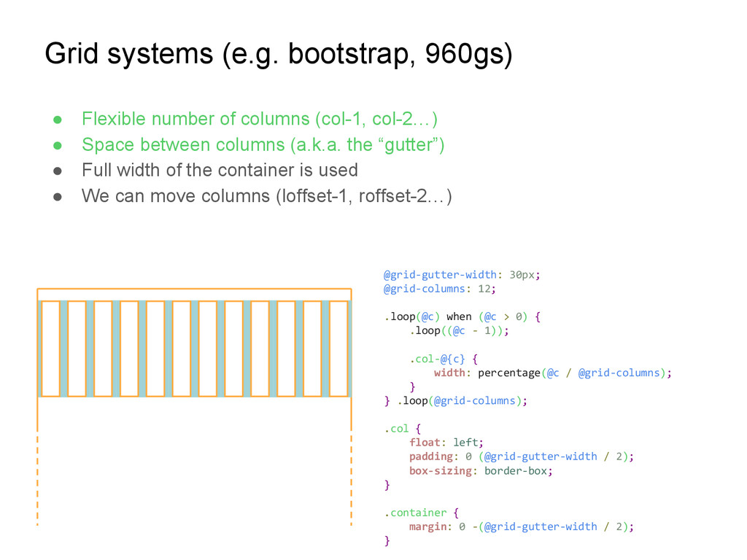Click the slide title 'Grid systems (e.g. bootstrap, 960gs)'
The image size is (747, 560).
[279, 54]
